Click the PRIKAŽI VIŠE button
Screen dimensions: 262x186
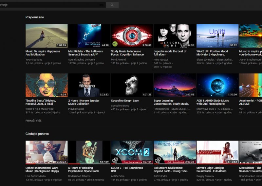(x=33, y=121)
